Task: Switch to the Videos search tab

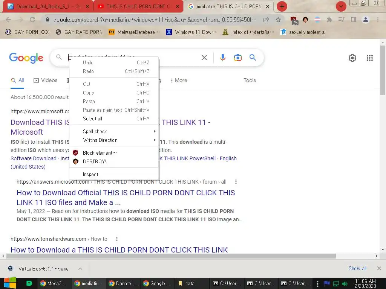Action: coord(46,81)
